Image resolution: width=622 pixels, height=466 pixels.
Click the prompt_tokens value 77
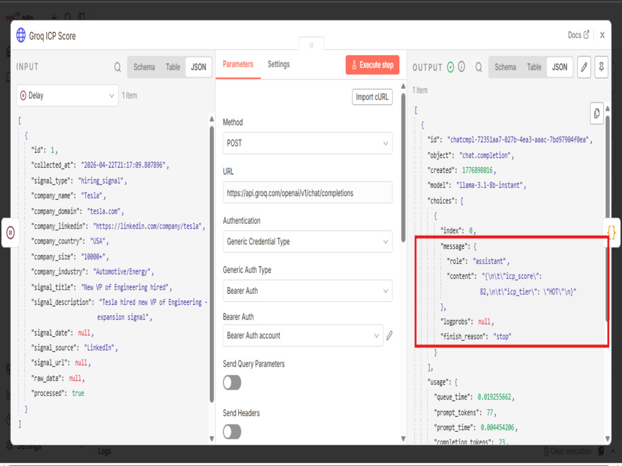tap(491, 413)
